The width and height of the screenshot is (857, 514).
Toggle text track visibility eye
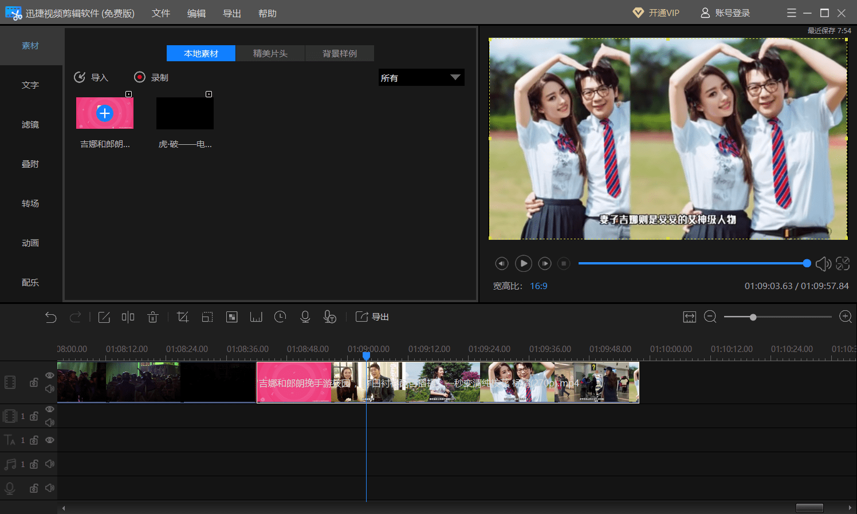click(x=50, y=440)
